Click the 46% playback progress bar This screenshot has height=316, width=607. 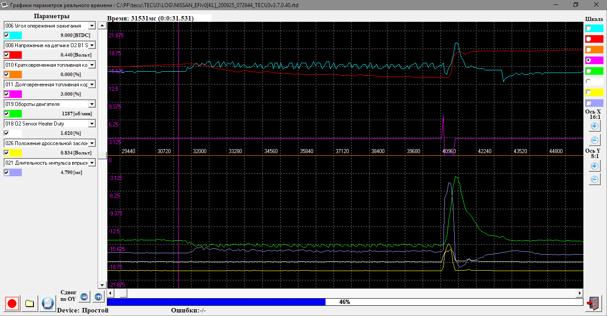[x=345, y=302]
